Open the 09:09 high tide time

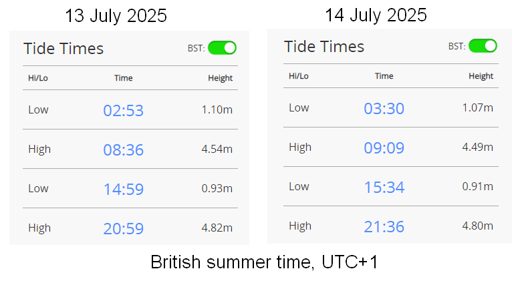(384, 148)
